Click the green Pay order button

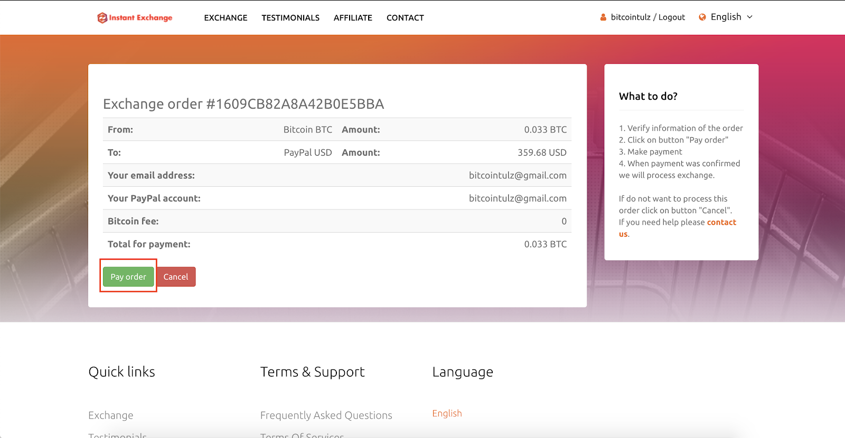[x=128, y=277]
